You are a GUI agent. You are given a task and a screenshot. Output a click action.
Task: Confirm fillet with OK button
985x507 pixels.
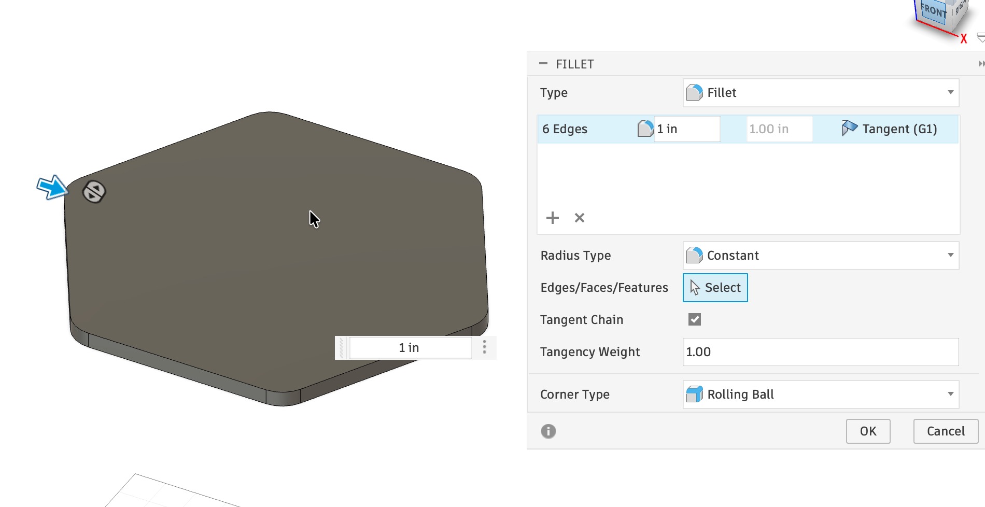[868, 431]
